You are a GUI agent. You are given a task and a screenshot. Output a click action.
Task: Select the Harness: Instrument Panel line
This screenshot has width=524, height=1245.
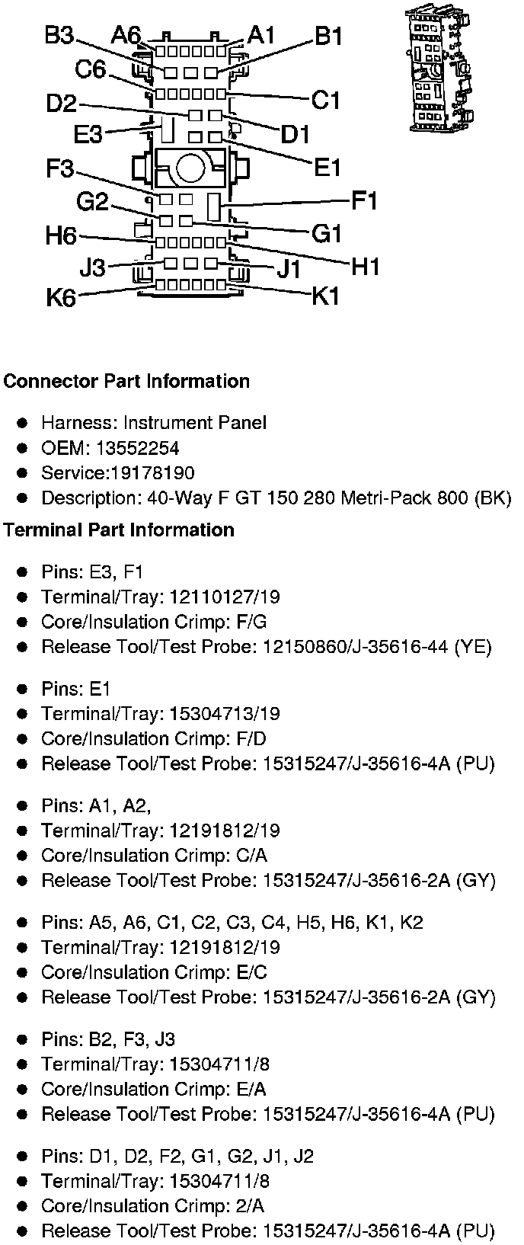click(154, 423)
